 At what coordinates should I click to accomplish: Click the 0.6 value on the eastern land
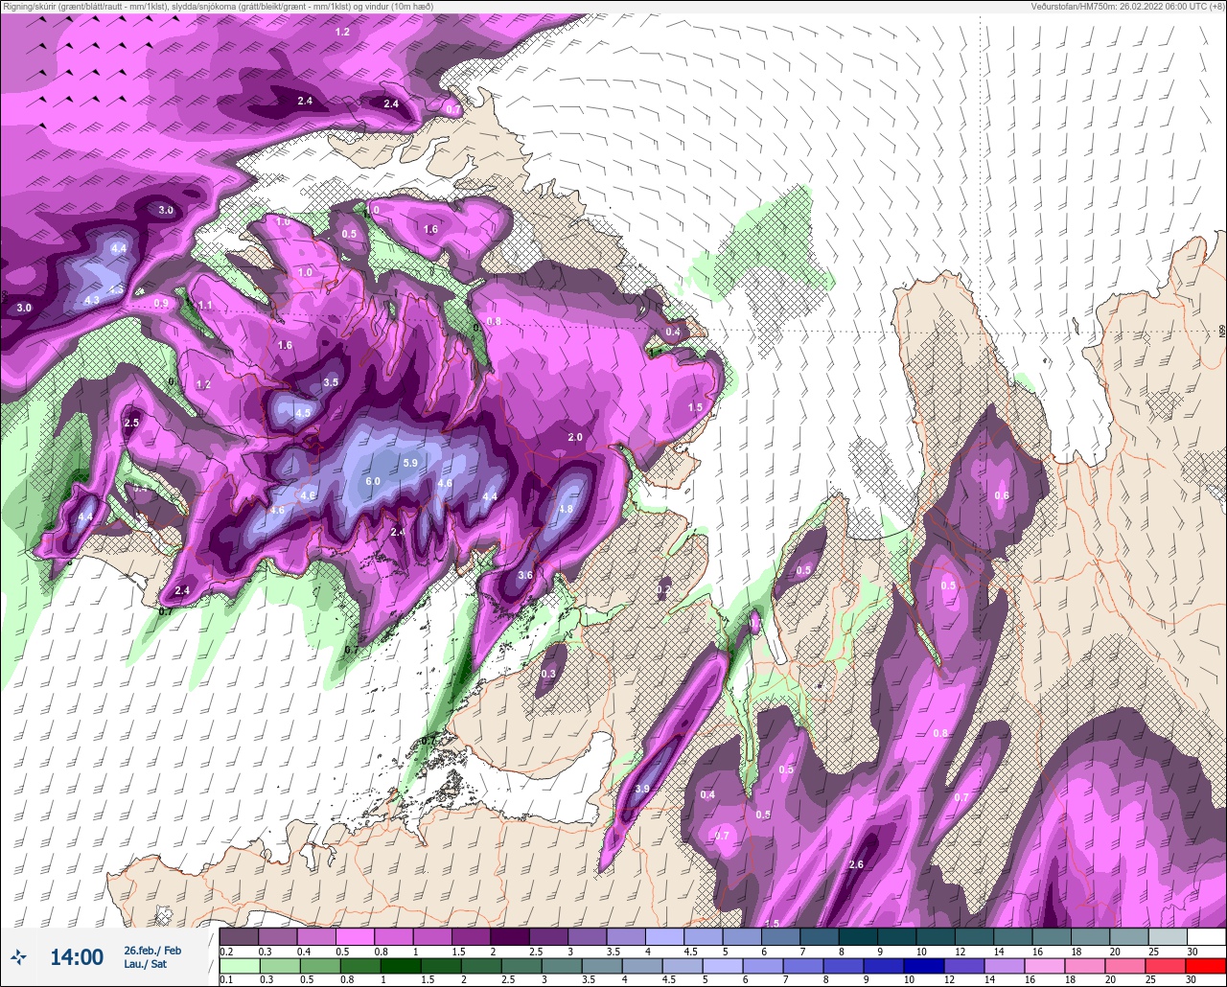[x=1002, y=495]
